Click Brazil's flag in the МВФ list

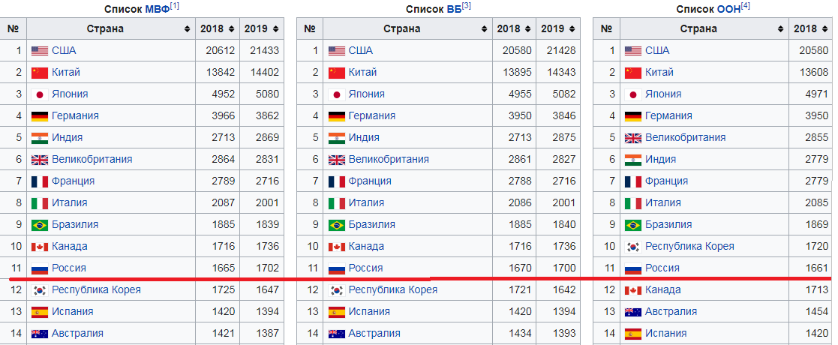(40, 225)
